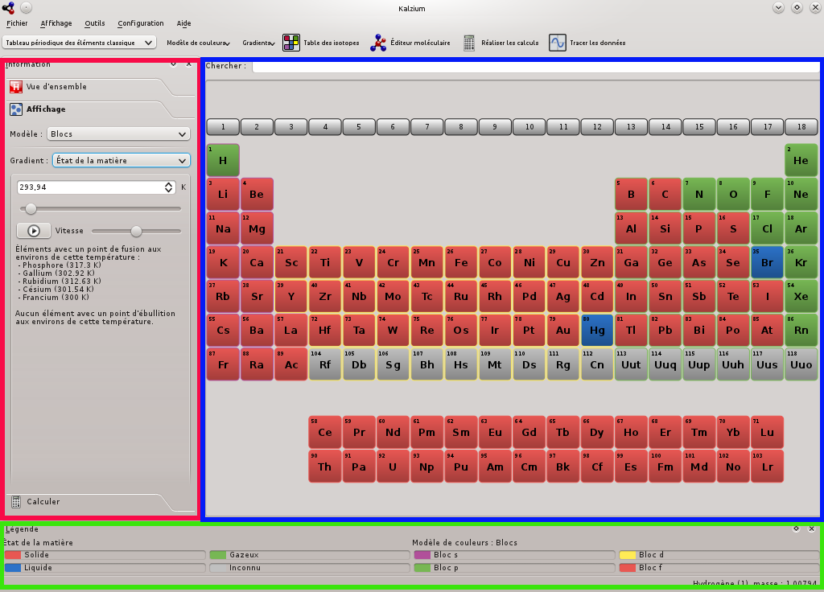Open the Tracer les données plot icon
Viewport: 824px width, 592px height.
558,43
